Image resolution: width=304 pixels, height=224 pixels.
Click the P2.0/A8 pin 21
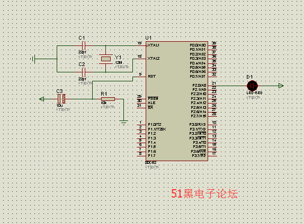pyautogui.click(x=212, y=85)
